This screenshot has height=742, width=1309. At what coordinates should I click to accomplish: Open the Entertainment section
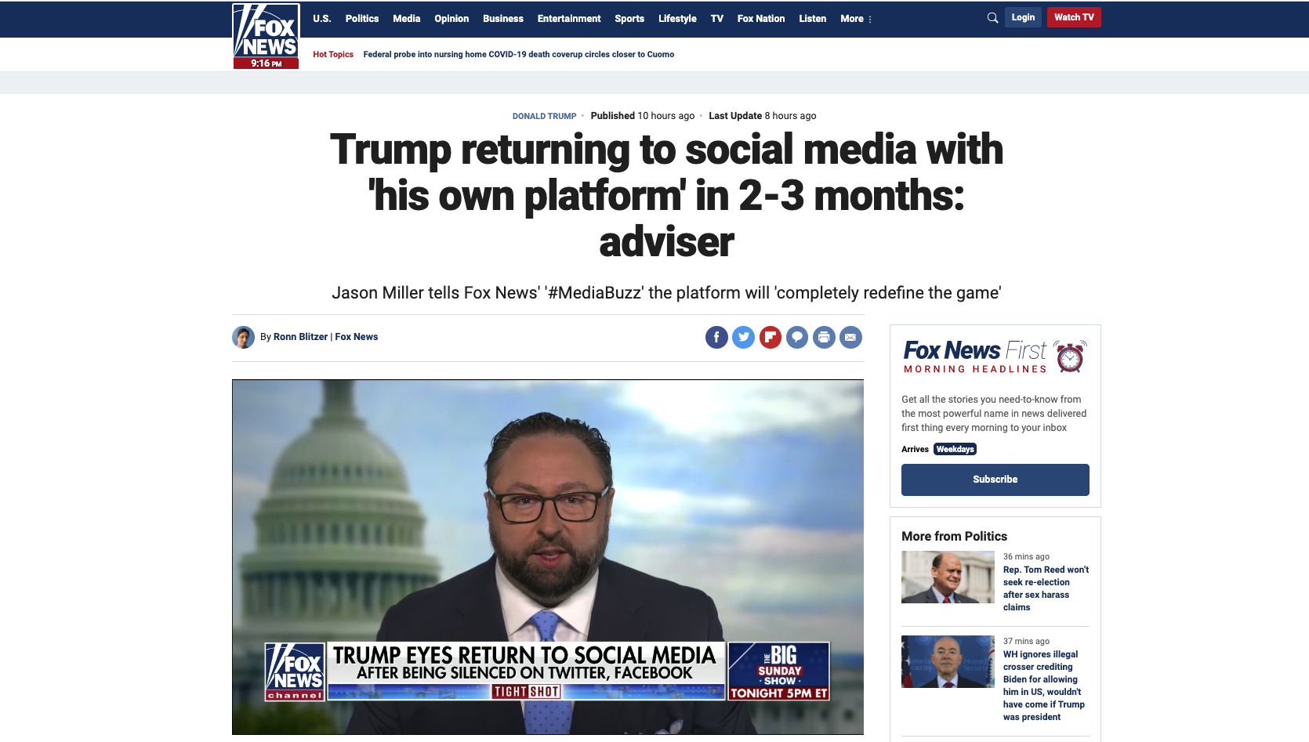point(569,19)
